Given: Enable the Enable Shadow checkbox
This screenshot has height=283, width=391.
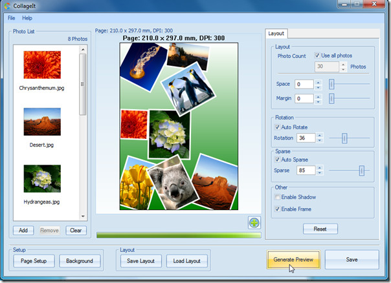Looking at the screenshot, I should click(x=277, y=197).
